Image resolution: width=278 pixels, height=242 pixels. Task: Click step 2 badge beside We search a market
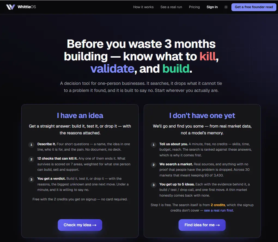(153, 165)
